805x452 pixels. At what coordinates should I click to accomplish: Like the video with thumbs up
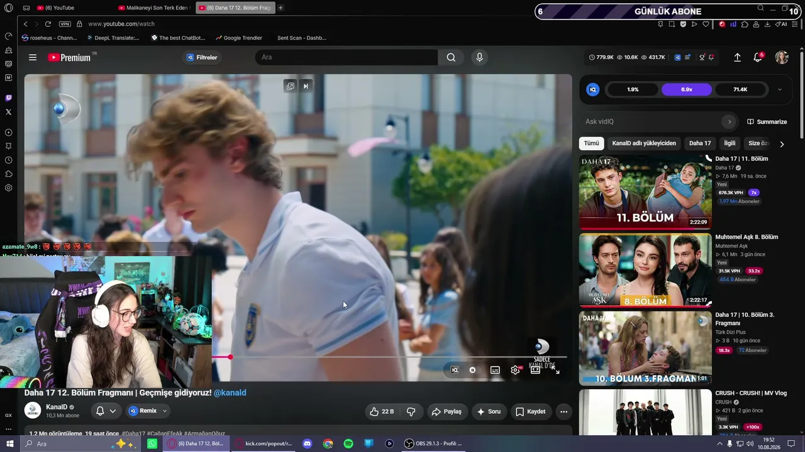382,412
